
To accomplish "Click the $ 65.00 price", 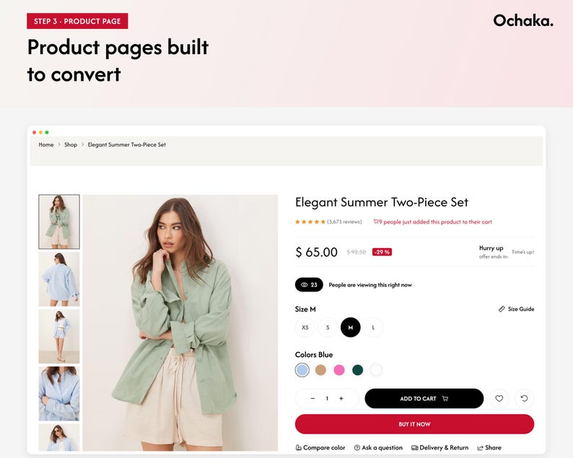I will 317,252.
